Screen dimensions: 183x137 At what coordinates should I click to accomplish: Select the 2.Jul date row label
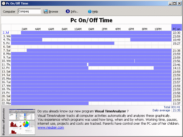6,33
